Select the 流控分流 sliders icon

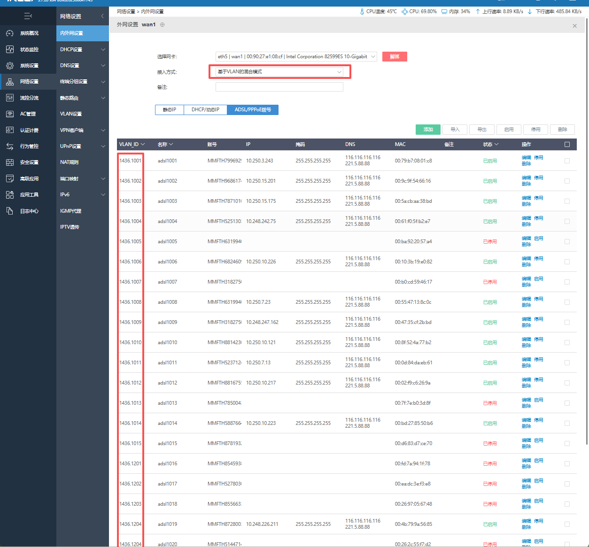10,98
